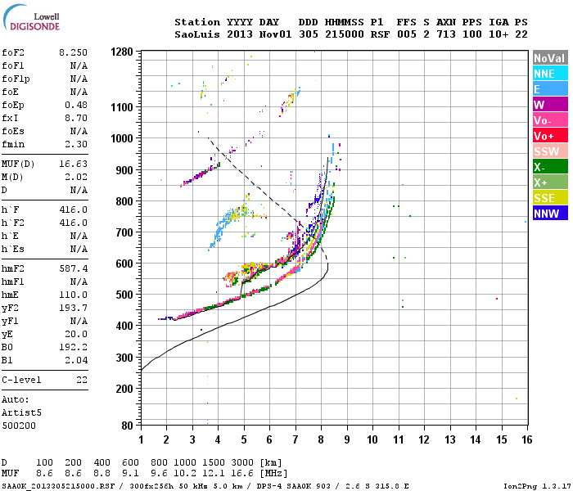Click the SAA0K_2013305215000.RSF filename
Screen dimensions: 573x491
[x=58, y=486]
